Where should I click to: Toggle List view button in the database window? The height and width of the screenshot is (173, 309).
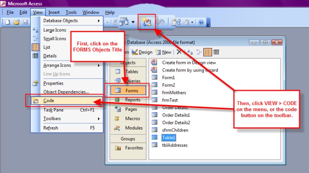coord(207,52)
